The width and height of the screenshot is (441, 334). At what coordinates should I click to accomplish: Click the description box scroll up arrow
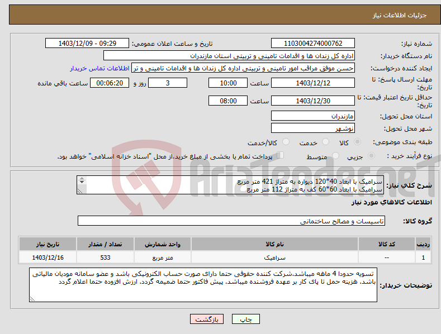coord(82,178)
